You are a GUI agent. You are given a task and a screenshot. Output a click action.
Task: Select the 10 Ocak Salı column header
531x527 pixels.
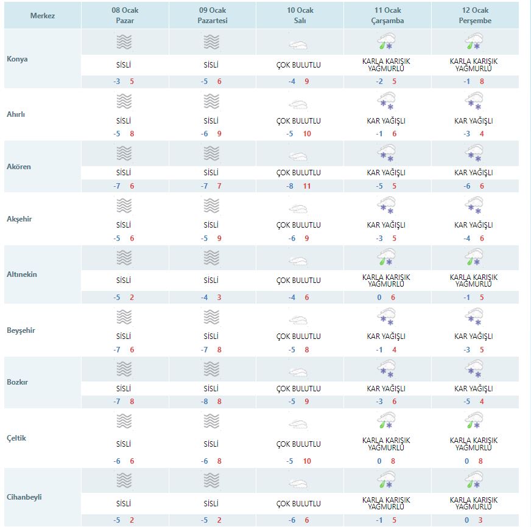click(x=298, y=15)
